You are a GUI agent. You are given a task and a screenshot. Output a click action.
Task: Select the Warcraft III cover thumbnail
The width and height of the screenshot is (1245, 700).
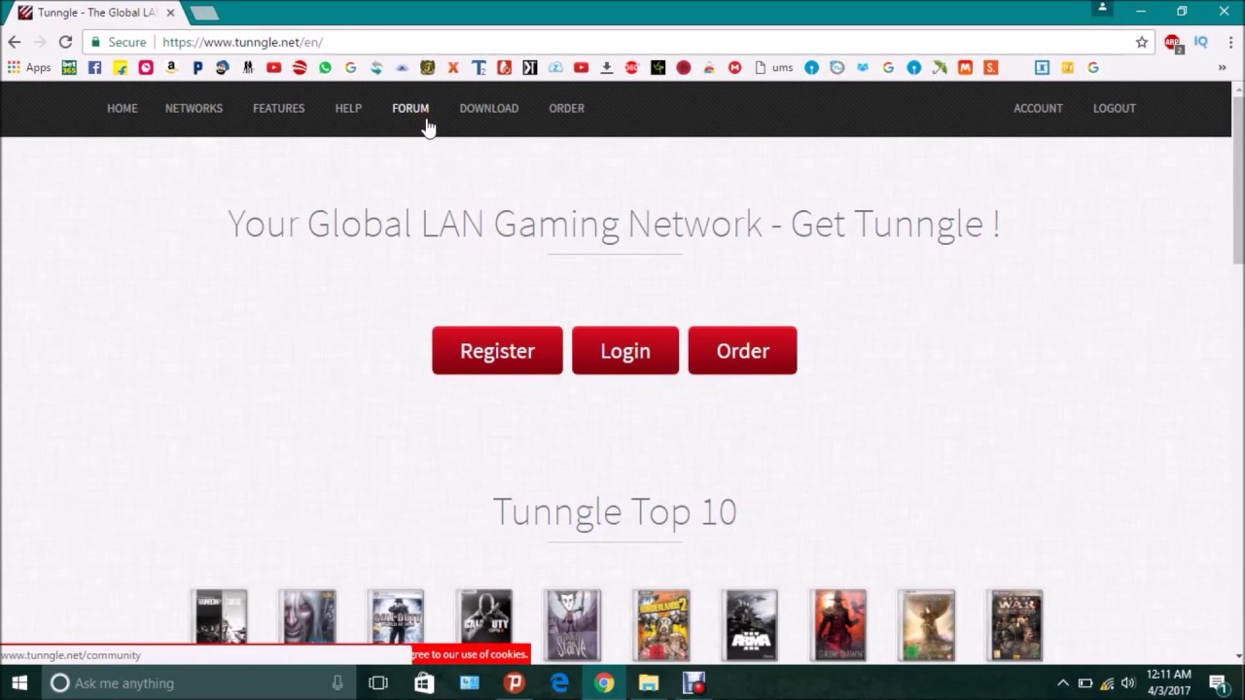coord(308,618)
